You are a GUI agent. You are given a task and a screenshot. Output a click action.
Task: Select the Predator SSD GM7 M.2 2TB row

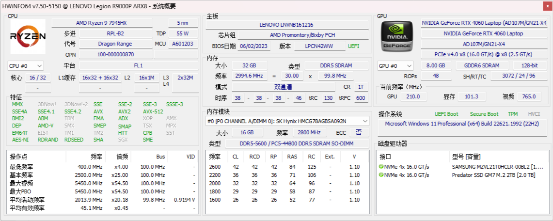462,175
